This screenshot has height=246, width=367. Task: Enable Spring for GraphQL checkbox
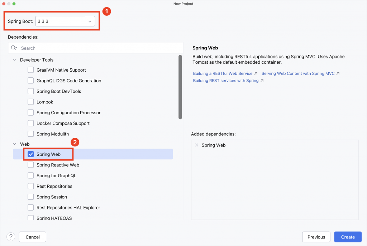[31, 175]
